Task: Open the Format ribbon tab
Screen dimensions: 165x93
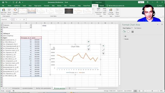Action: coord(102,6)
